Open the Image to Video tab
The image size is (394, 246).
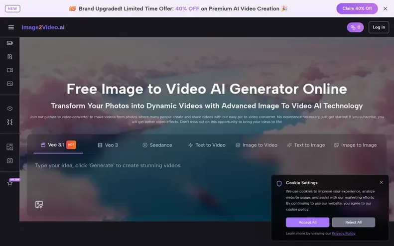(x=257, y=145)
